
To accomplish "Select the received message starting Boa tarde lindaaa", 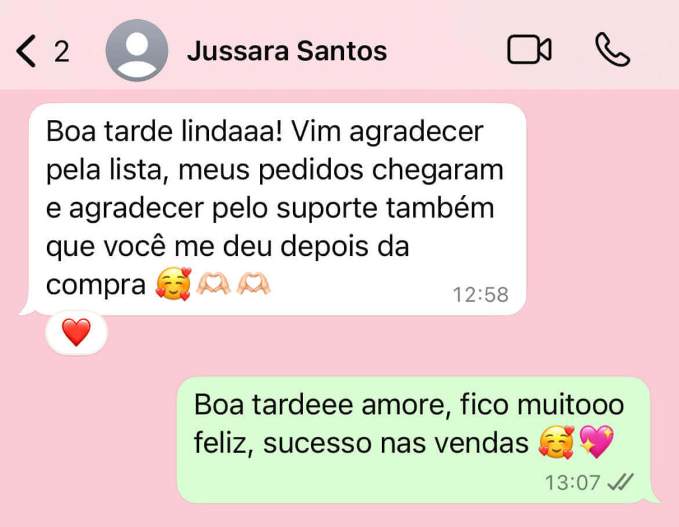I will tap(277, 209).
